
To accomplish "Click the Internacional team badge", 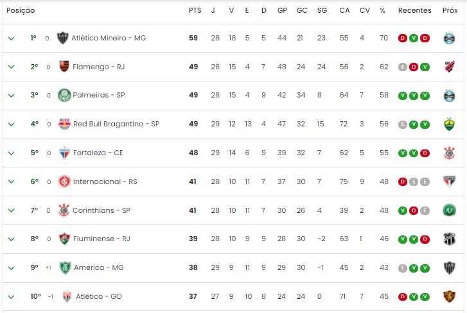I will click(64, 182).
